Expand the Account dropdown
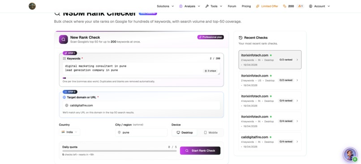This screenshot has width=361, height=164. tap(319, 6)
